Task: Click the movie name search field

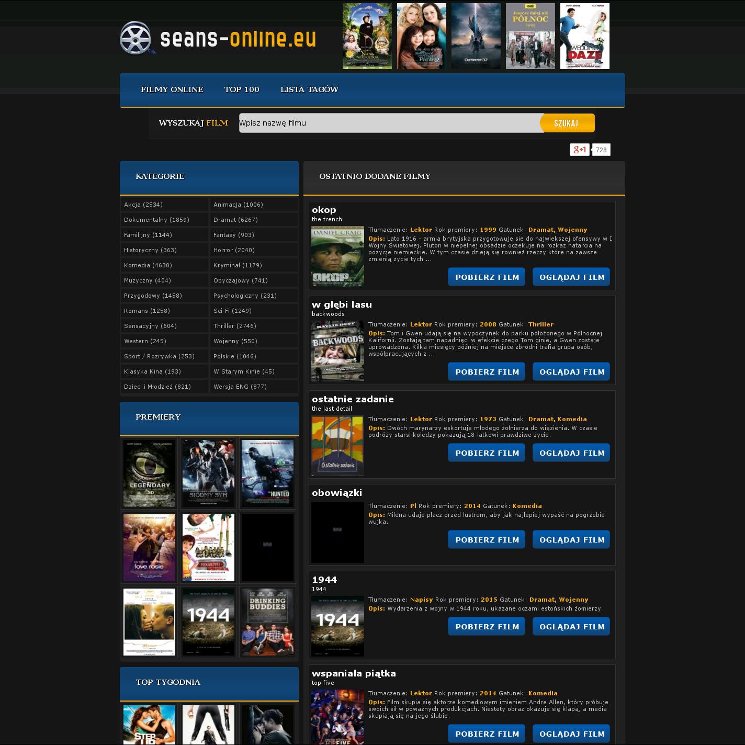Action: [389, 123]
